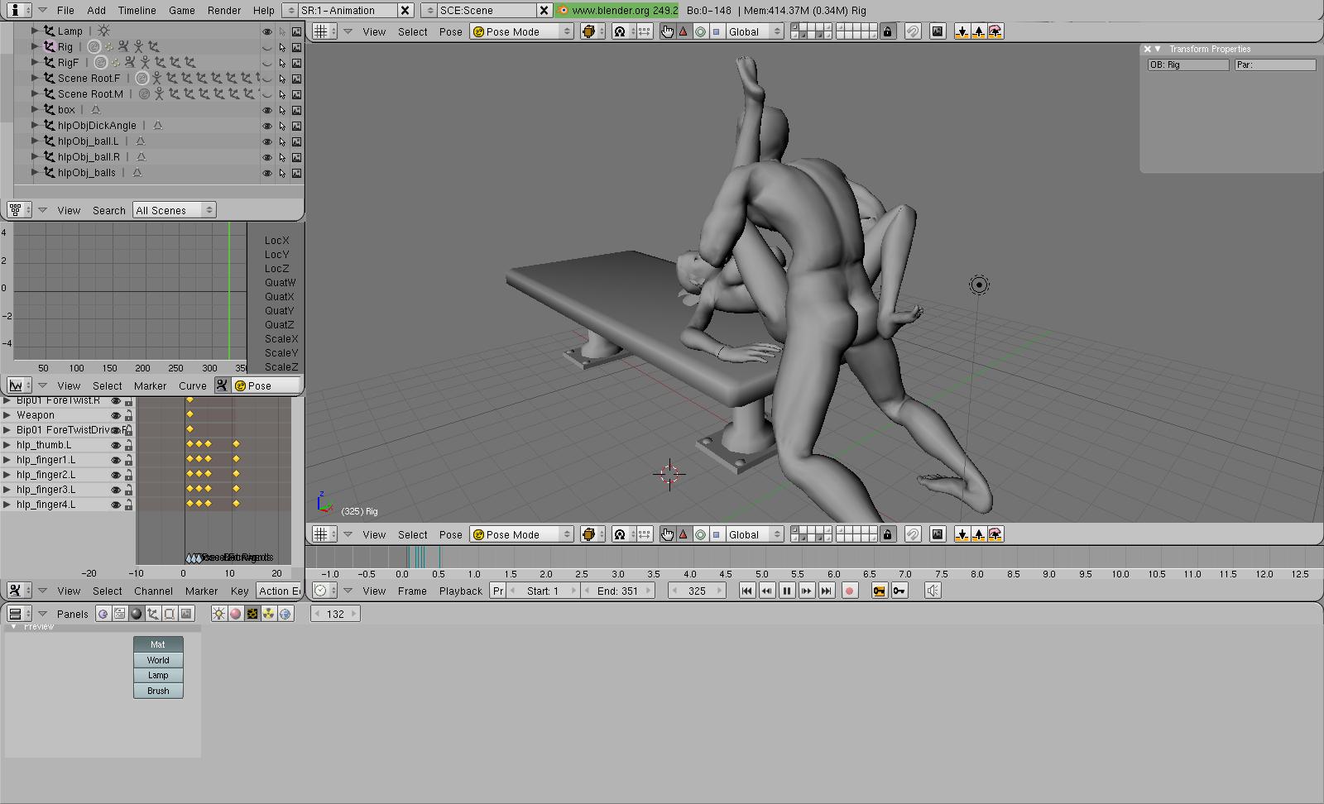Open the Render menu
This screenshot has height=804, width=1324.
point(224,10)
